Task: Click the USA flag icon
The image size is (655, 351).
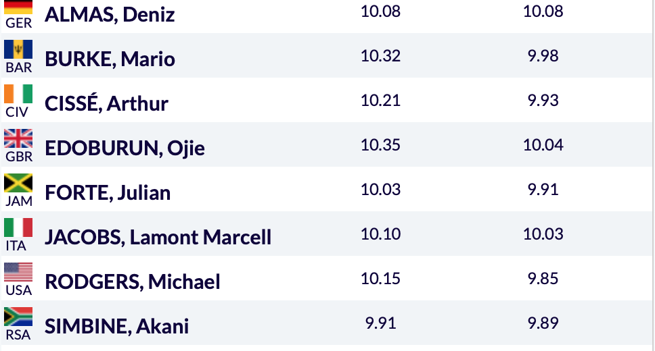Action: click(x=18, y=272)
